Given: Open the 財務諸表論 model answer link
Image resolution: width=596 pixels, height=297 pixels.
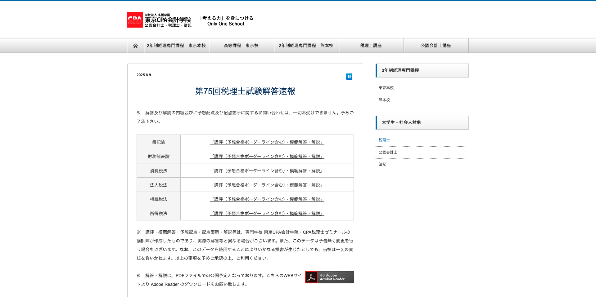Looking at the screenshot, I should coord(267,157).
